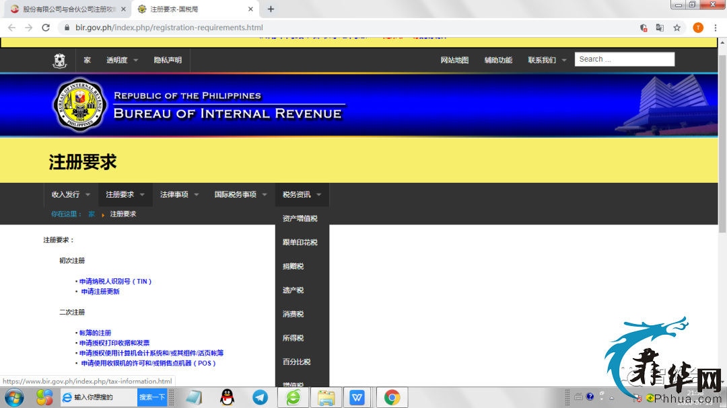Open 网站地图 in the top navigation
This screenshot has width=727, height=408.
click(x=454, y=60)
